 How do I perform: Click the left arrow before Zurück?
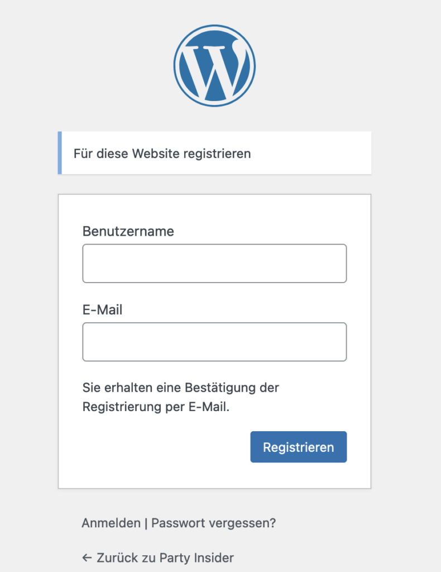coord(87,557)
